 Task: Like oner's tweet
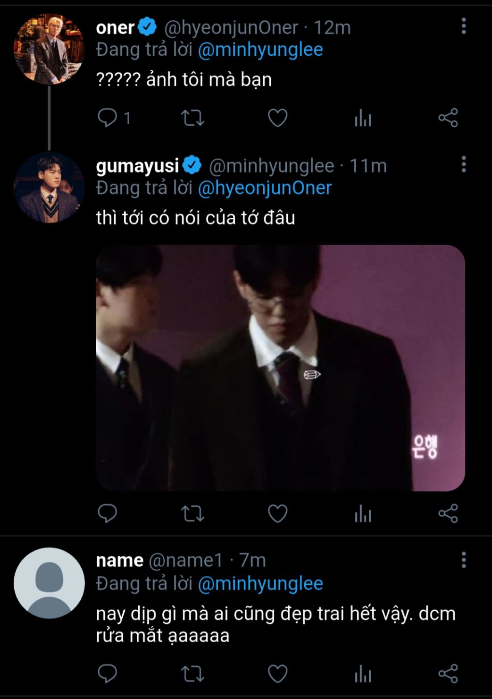point(277,118)
